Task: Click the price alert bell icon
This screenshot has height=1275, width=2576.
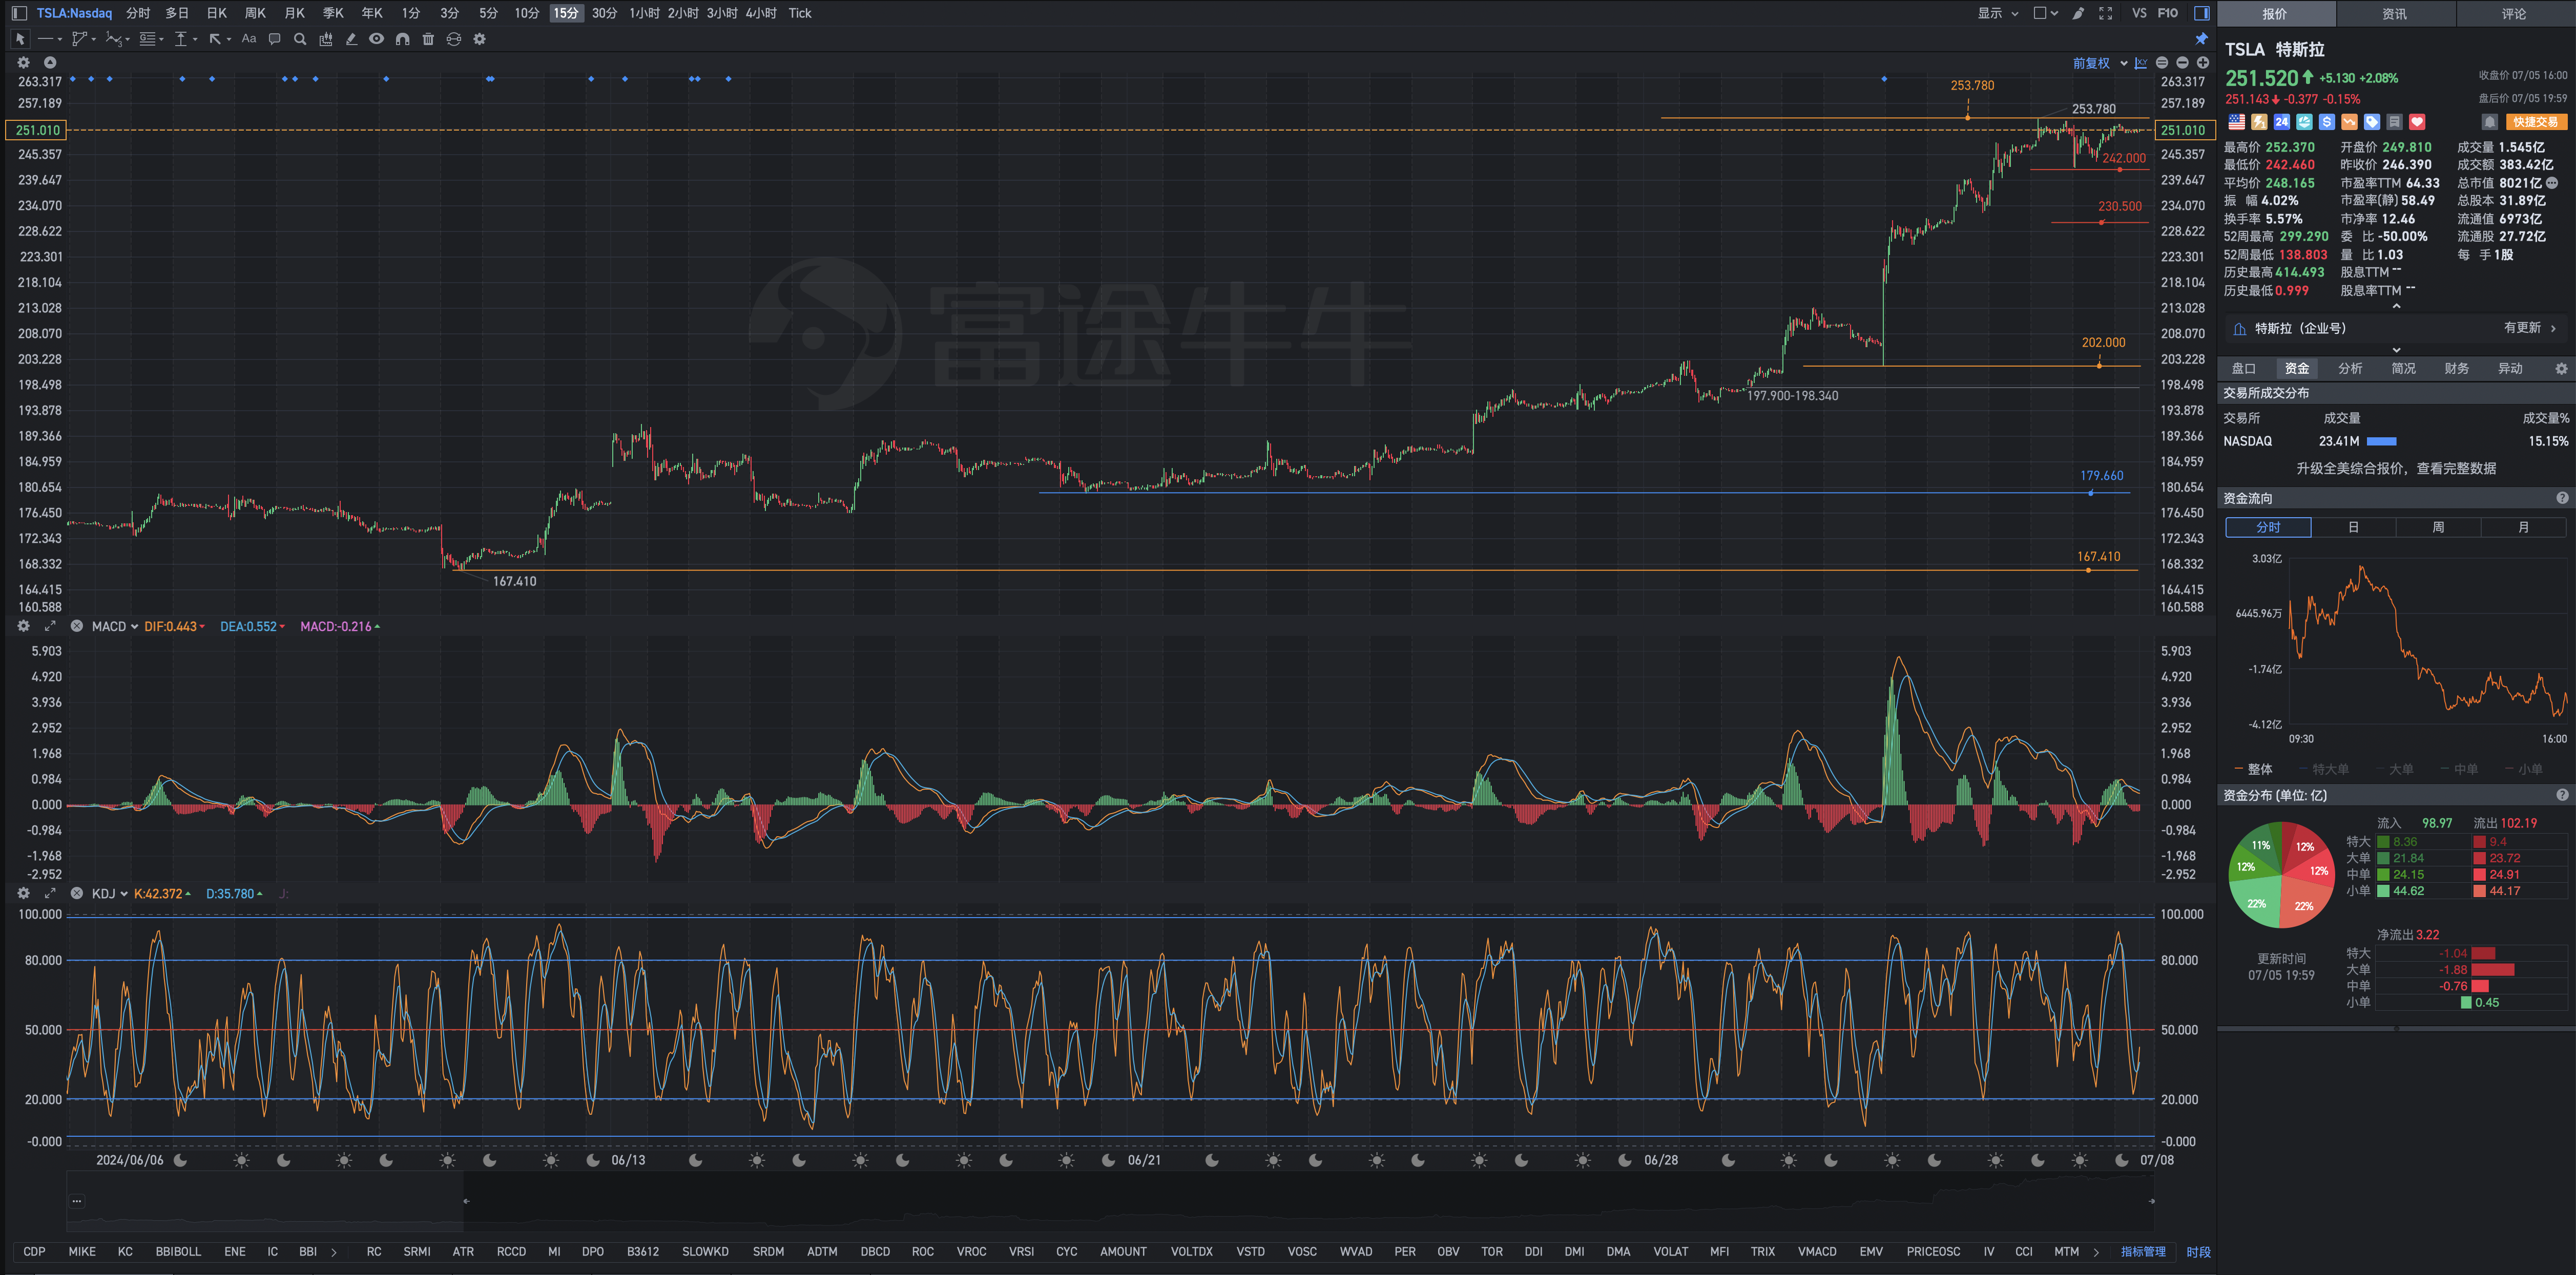Action: click(2490, 122)
